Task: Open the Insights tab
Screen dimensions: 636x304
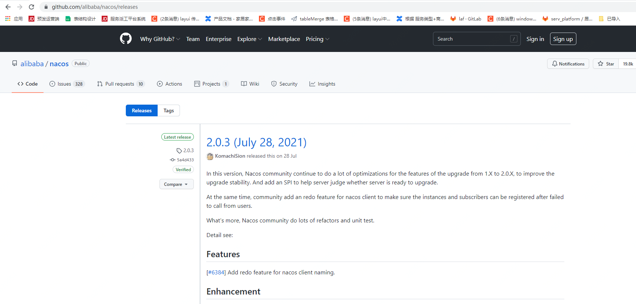Action: coord(322,84)
